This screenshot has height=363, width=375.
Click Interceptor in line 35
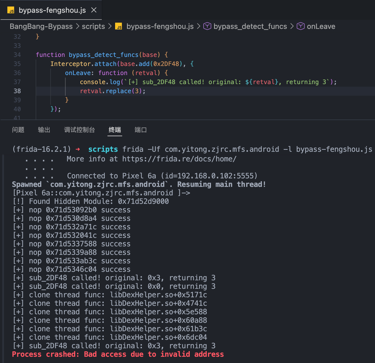coord(71,64)
